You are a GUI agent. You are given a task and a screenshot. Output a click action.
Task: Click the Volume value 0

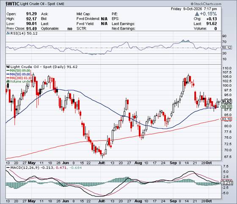click(x=216, y=28)
